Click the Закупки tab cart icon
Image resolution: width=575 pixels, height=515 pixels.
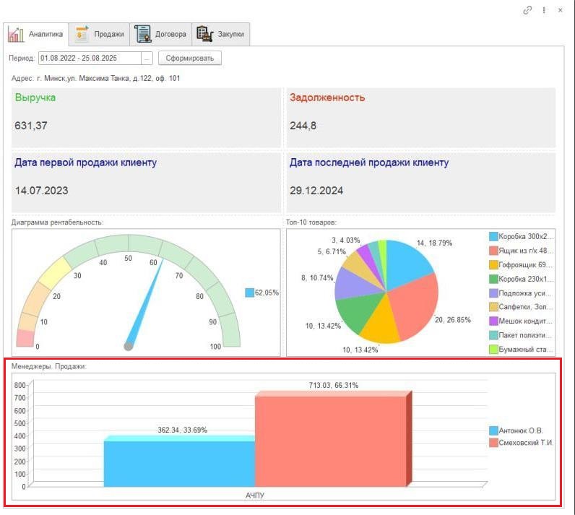204,33
